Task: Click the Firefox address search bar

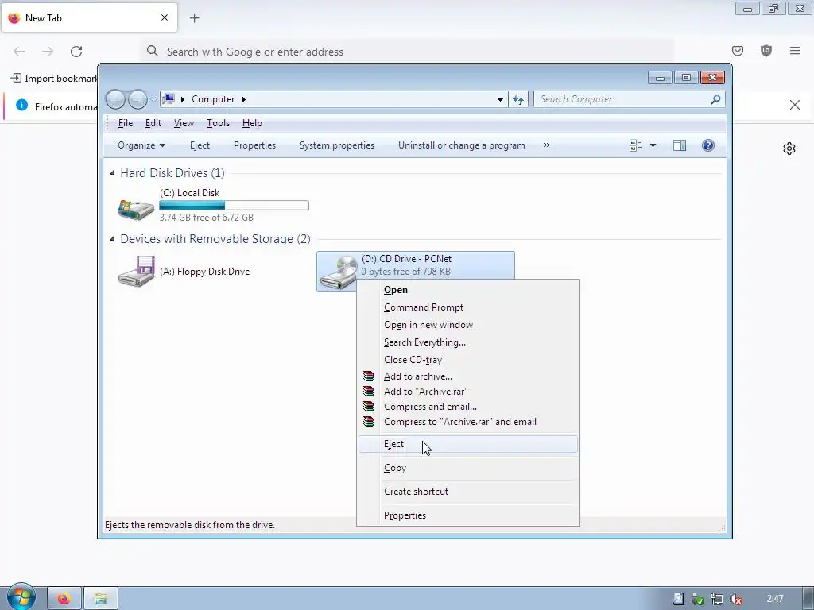Action: [408, 52]
